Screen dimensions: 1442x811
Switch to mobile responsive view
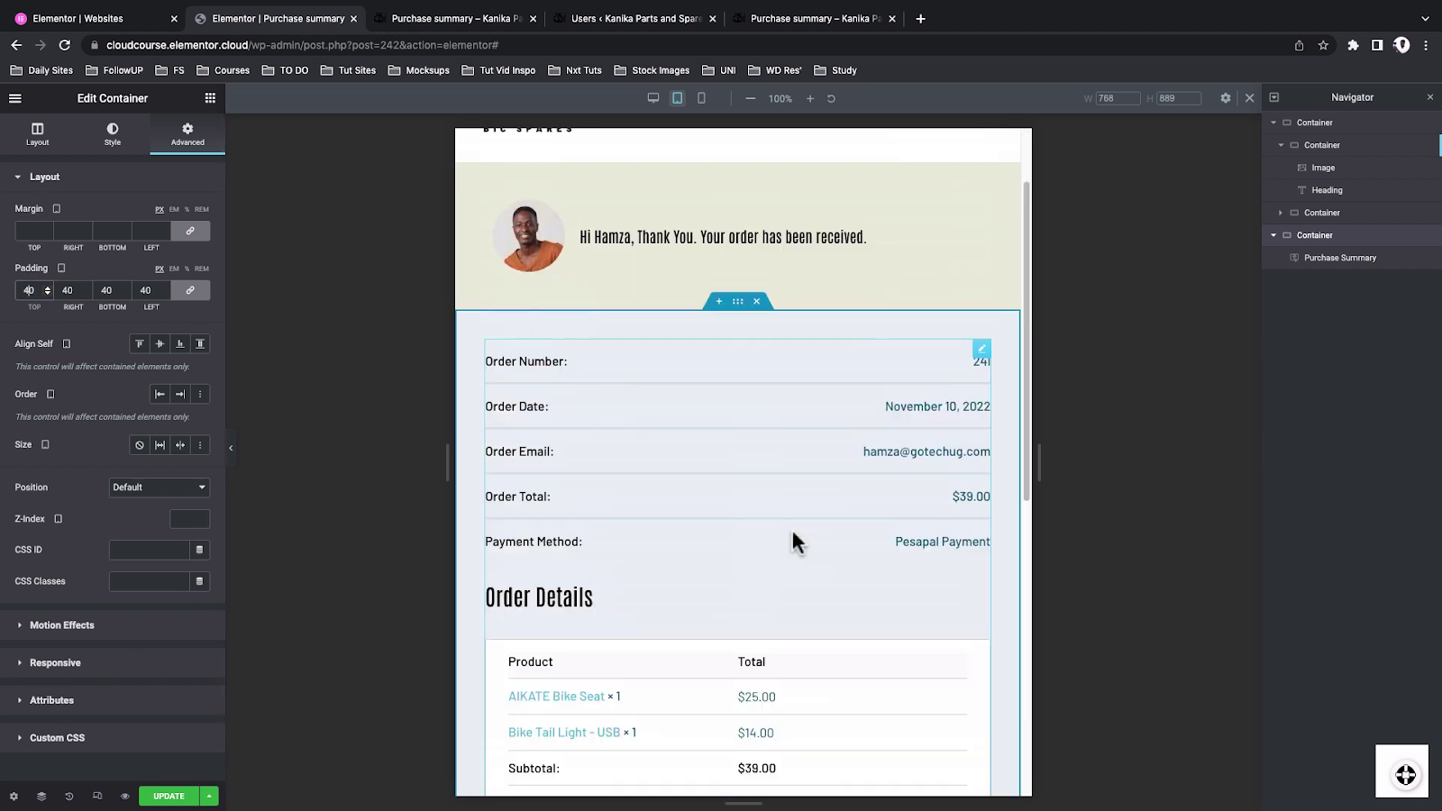[x=701, y=98]
